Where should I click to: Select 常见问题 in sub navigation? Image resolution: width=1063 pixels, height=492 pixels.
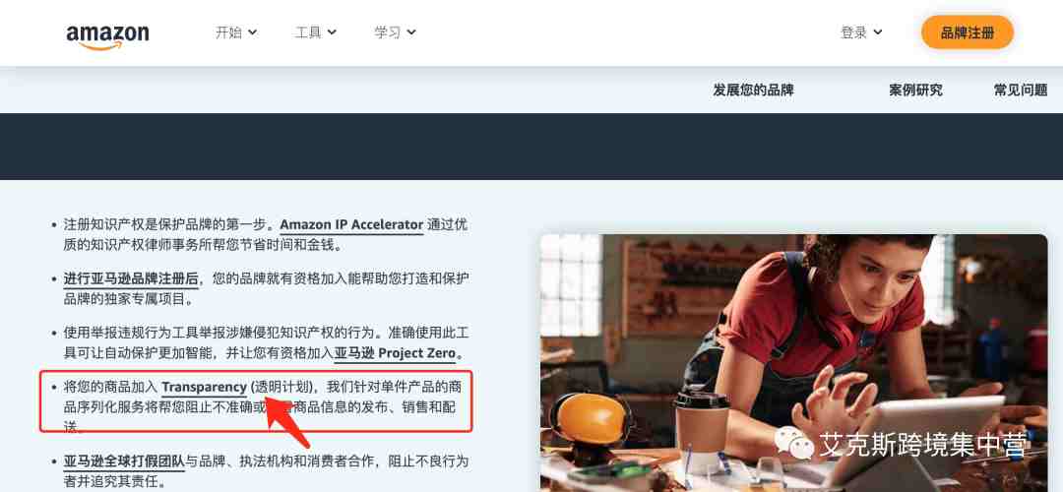(x=1021, y=91)
